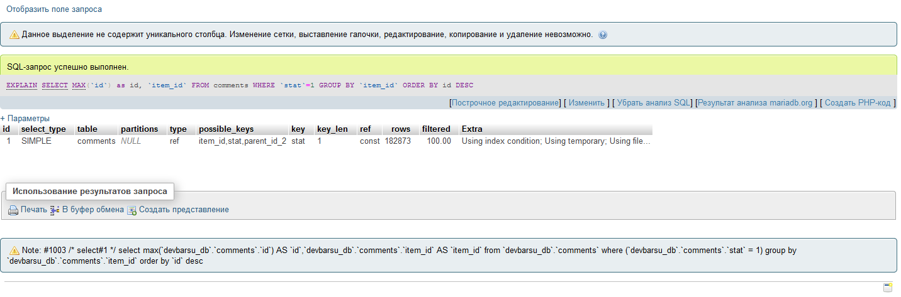Click the SELECT keyword in the query
901x297 pixels.
55,85
